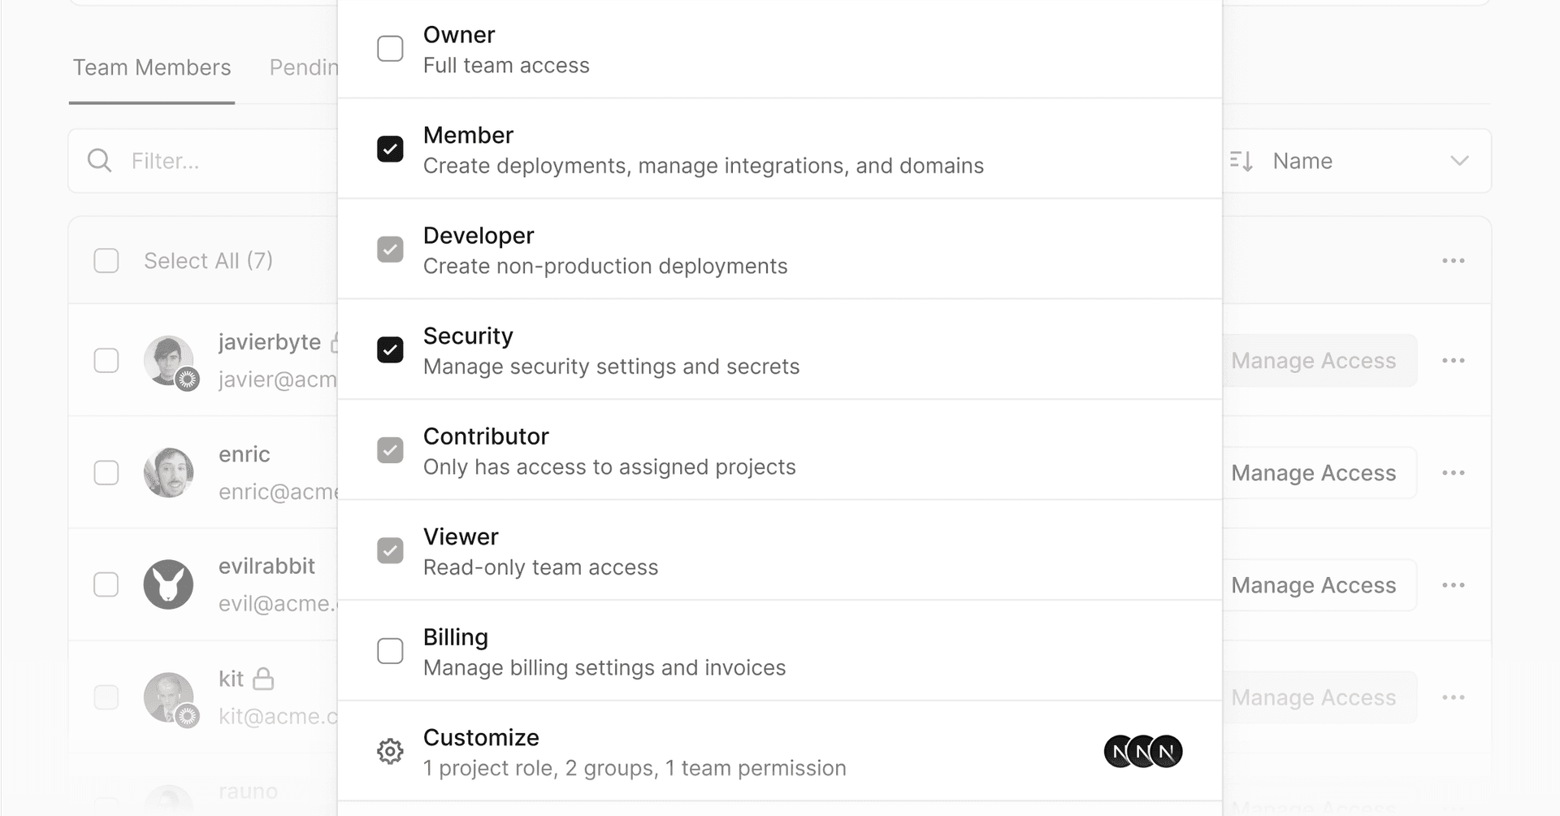Open the evilrabbit avatar

168,584
